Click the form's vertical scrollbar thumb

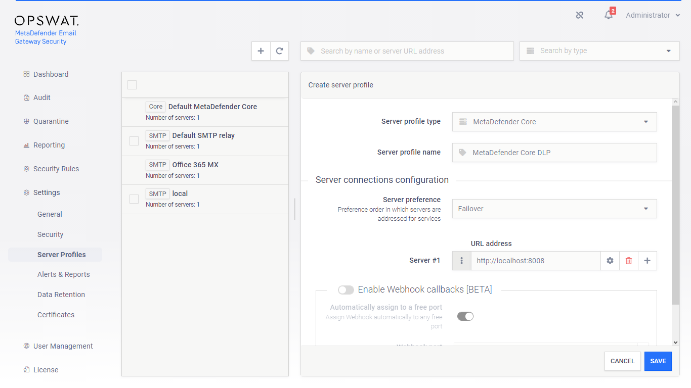click(675, 205)
